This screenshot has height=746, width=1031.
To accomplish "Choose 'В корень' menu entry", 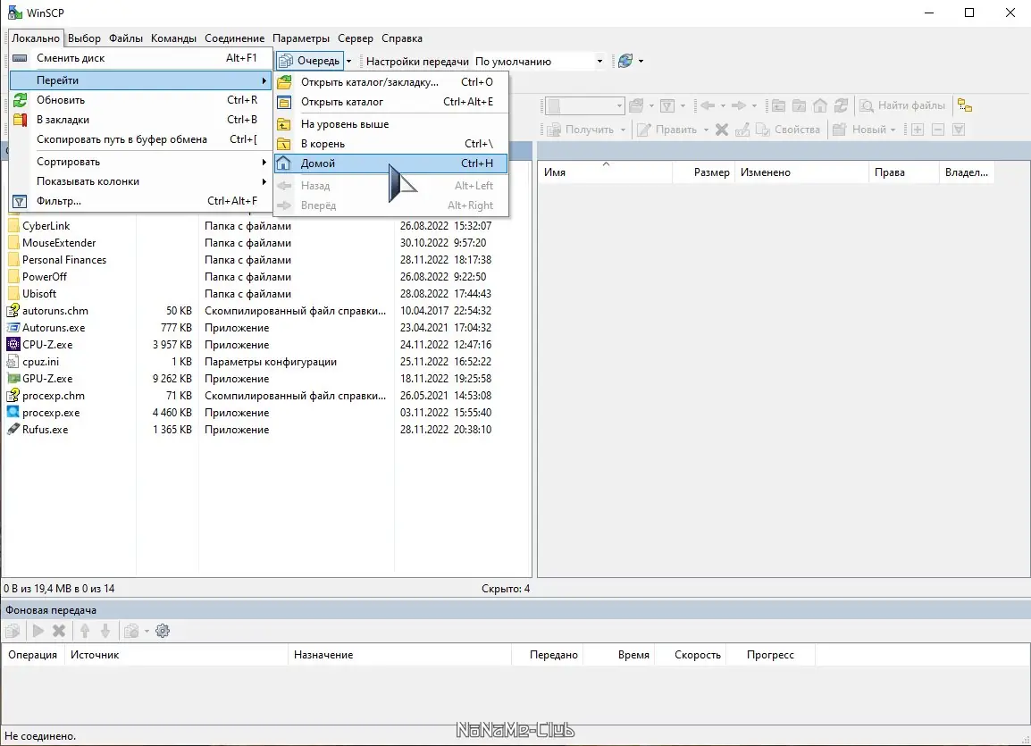I will click(391, 144).
